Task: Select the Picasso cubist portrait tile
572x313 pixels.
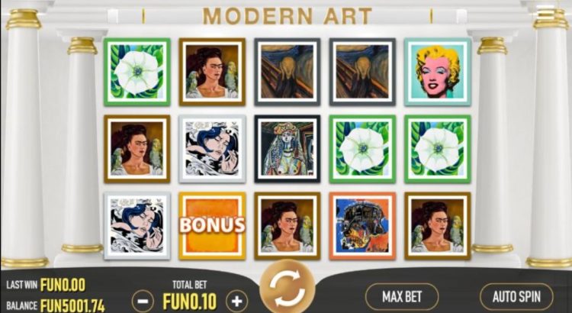Action: point(287,149)
